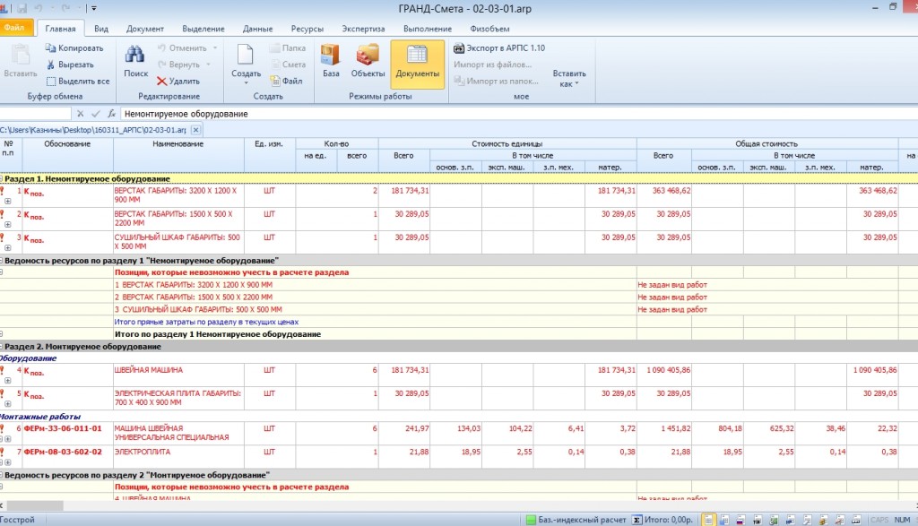Click the warning mark on row 4 ШВЕЙНАЯ МАШИНА
The image size is (918, 526).
coord(3,370)
